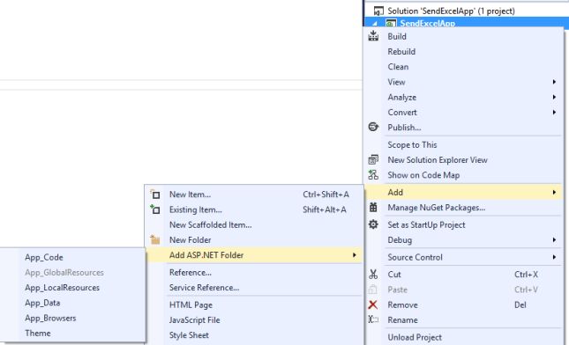The height and width of the screenshot is (345, 569).
Task: Click the Del shortcut text
Action: pos(520,305)
